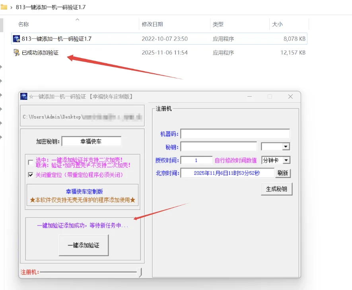Enable the 一键添加验证并支持二次加壳 checkbox
Viewport: 352px width, 290px height.
(30, 162)
